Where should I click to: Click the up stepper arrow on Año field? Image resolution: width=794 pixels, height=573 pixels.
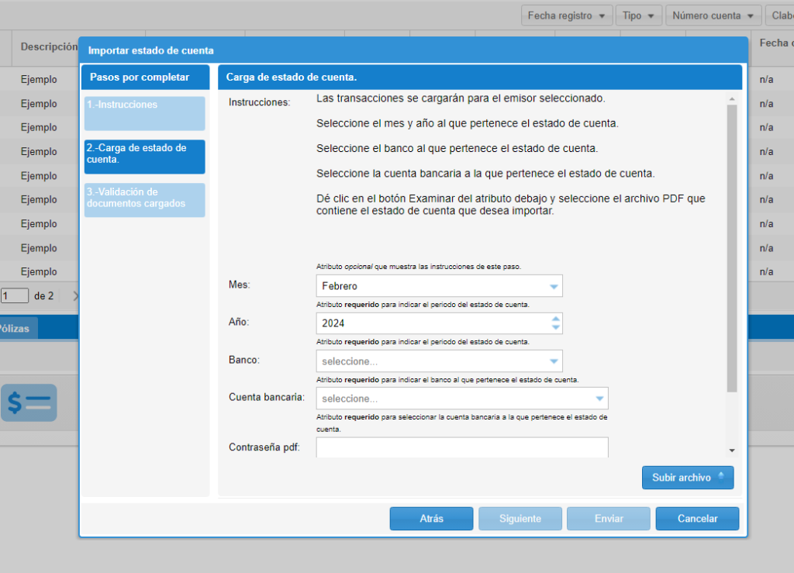pyautogui.click(x=556, y=319)
